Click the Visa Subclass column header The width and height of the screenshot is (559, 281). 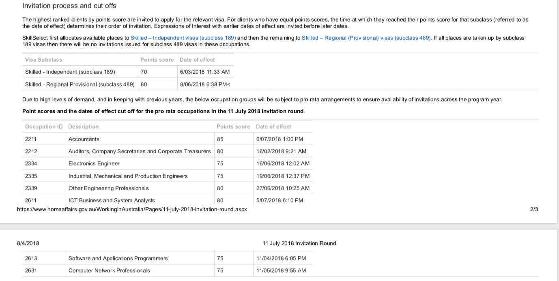44,60
